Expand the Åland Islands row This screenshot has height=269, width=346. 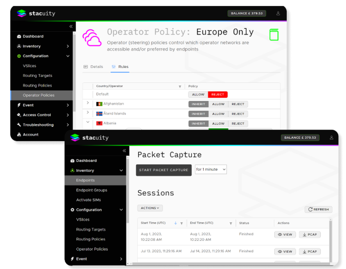point(88,113)
